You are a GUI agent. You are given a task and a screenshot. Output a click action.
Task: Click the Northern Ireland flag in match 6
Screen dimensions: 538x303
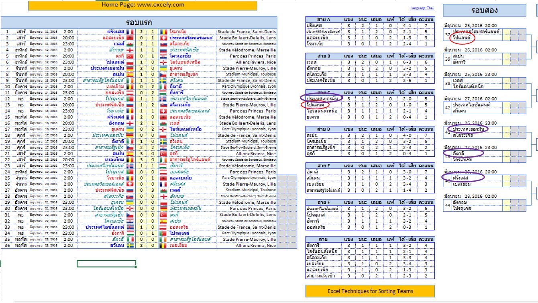164,62
